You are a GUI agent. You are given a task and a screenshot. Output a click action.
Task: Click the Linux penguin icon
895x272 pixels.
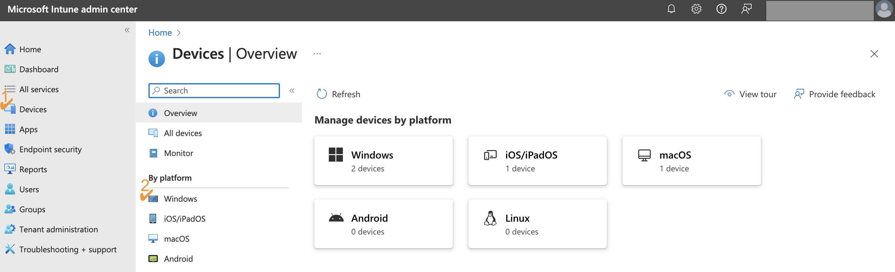[x=490, y=218]
